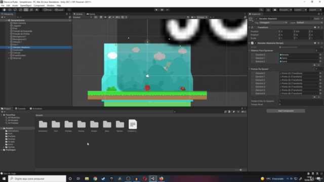Open the GameObject menu

(x=26, y=6)
